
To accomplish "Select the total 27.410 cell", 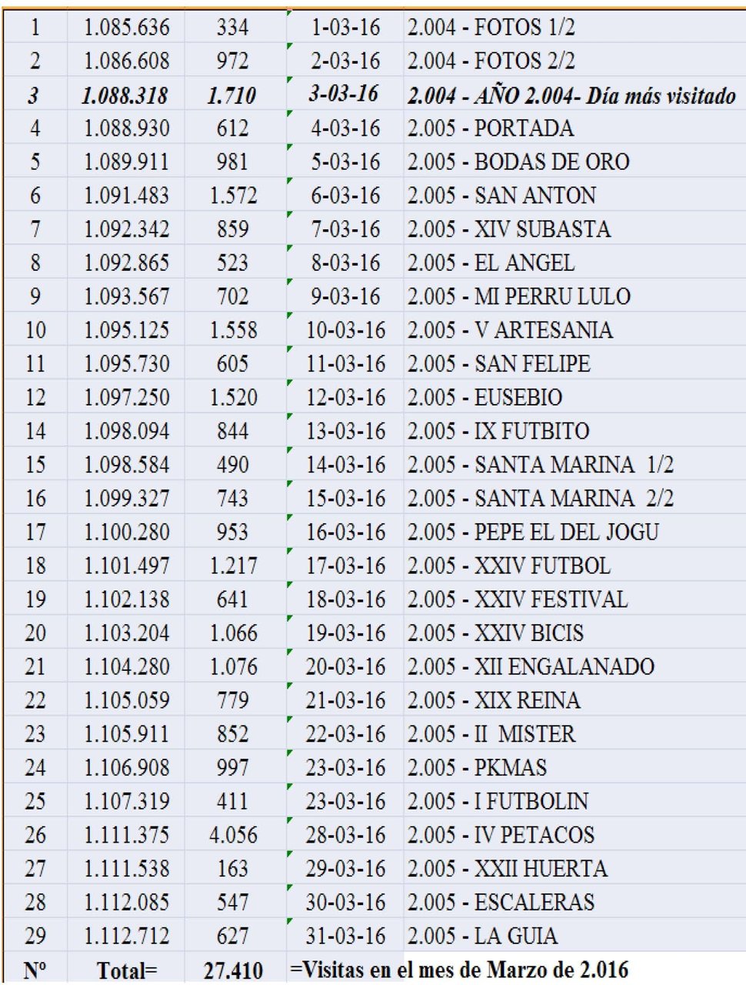I will point(234,970).
